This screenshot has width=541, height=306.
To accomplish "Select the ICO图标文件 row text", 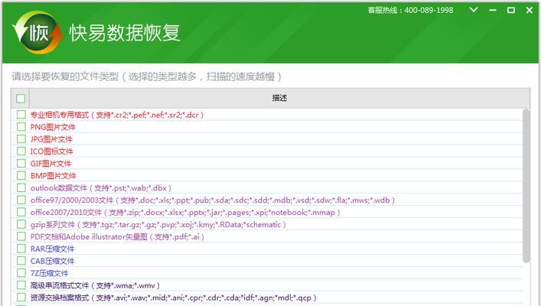I will pyautogui.click(x=52, y=151).
